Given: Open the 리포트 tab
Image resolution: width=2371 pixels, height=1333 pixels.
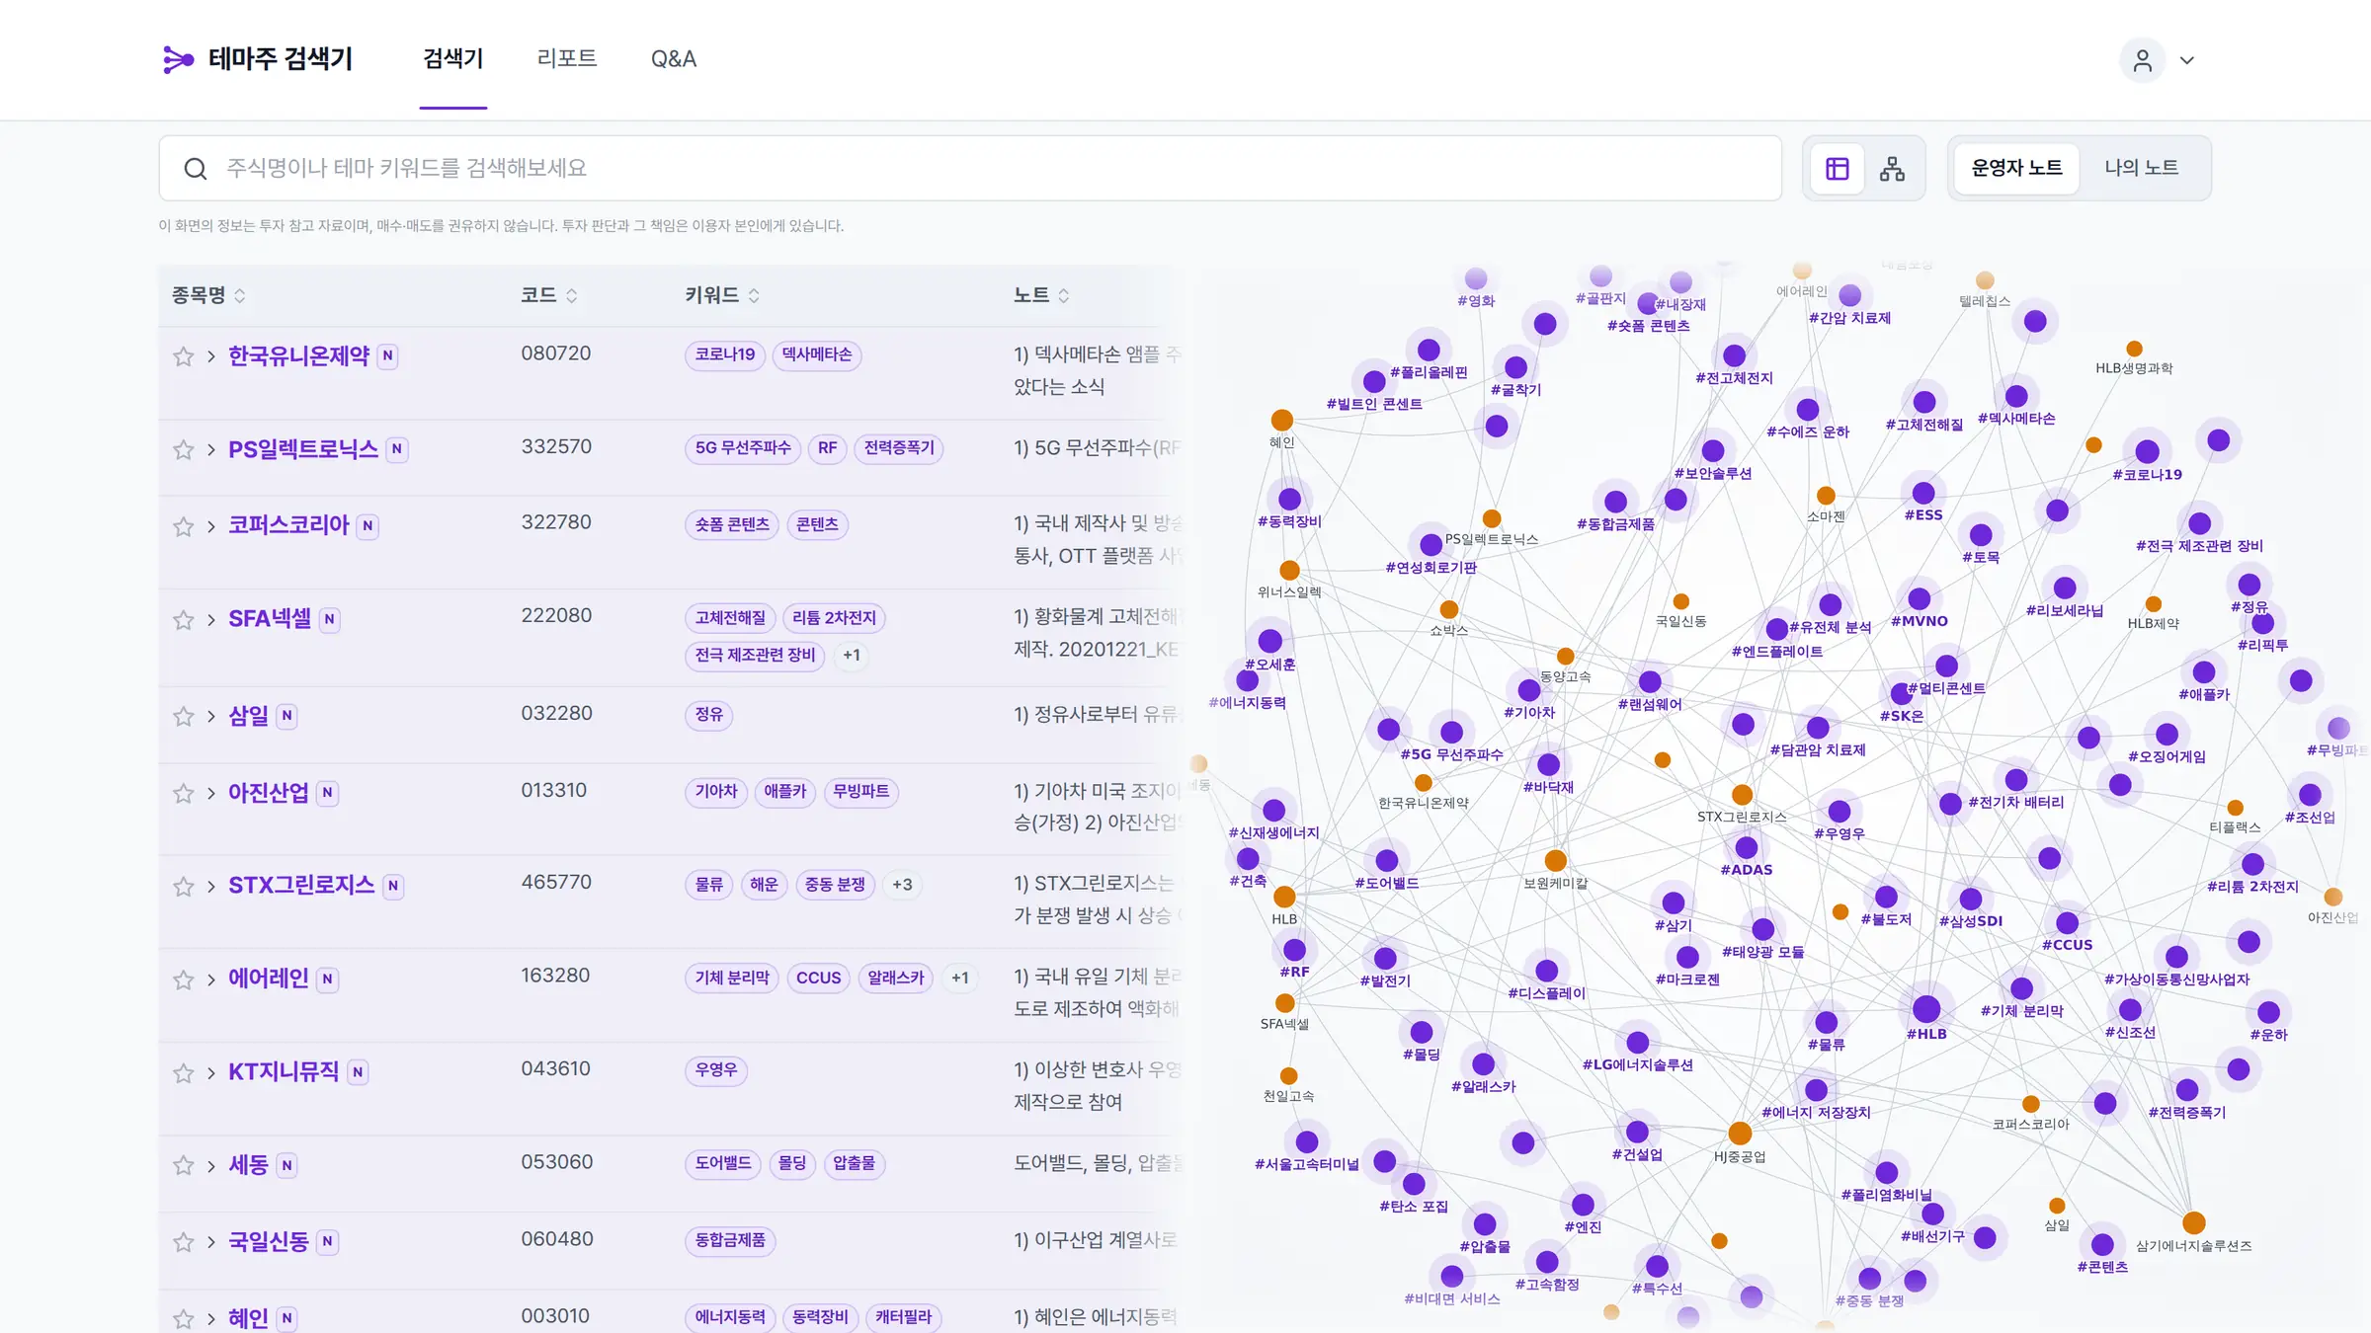Looking at the screenshot, I should pos(567,59).
